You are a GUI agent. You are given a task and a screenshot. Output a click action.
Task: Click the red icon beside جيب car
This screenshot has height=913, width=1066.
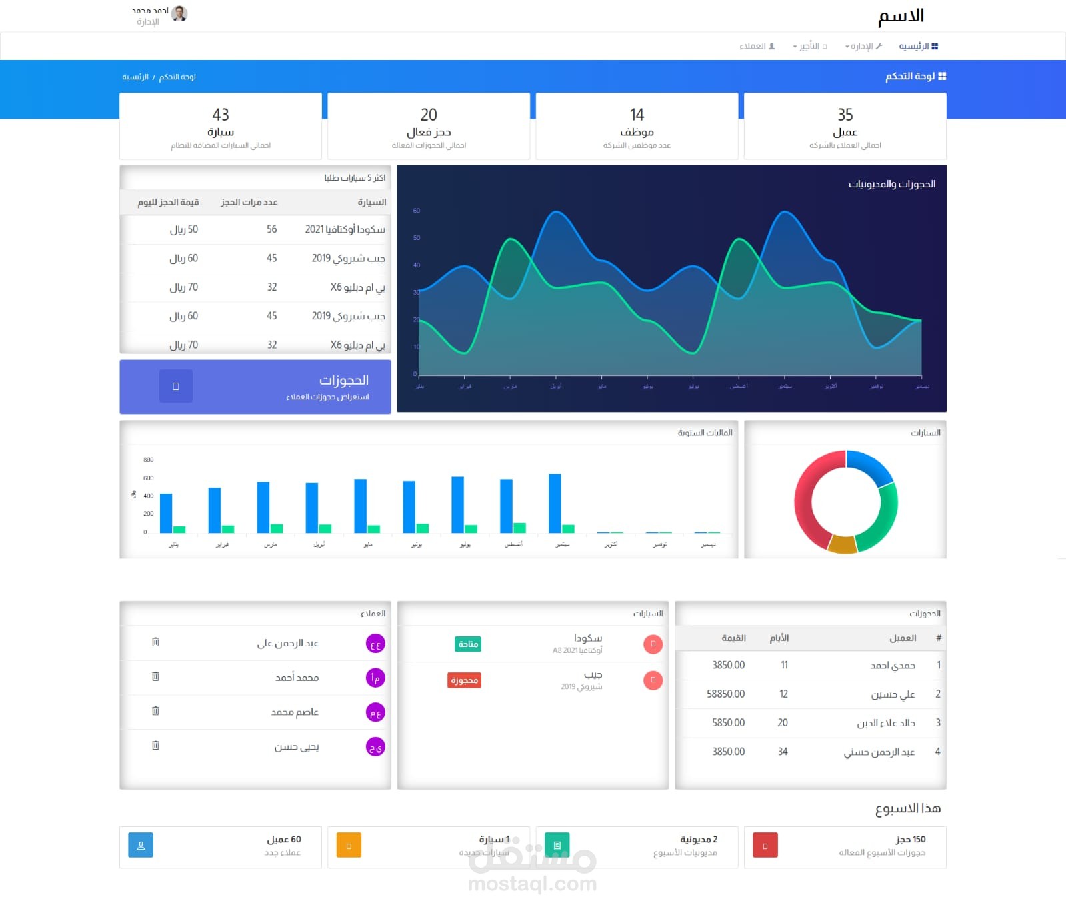coord(653,680)
